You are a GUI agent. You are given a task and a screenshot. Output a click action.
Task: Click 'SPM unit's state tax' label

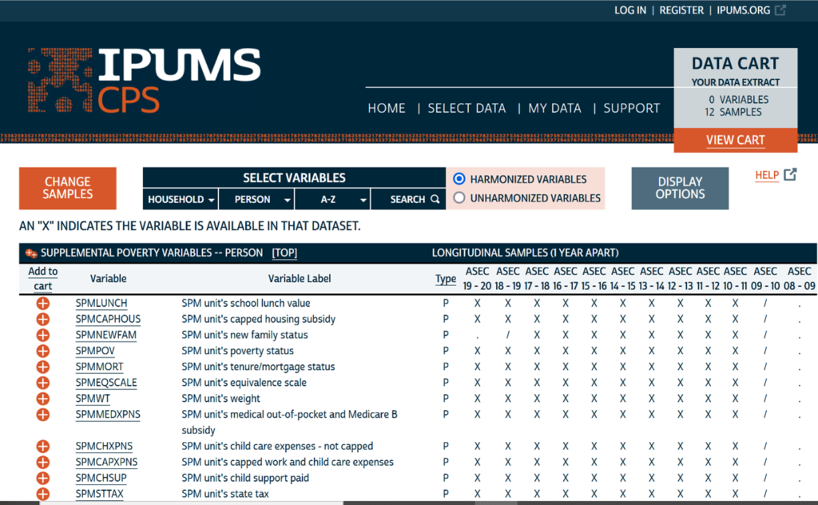(x=224, y=494)
